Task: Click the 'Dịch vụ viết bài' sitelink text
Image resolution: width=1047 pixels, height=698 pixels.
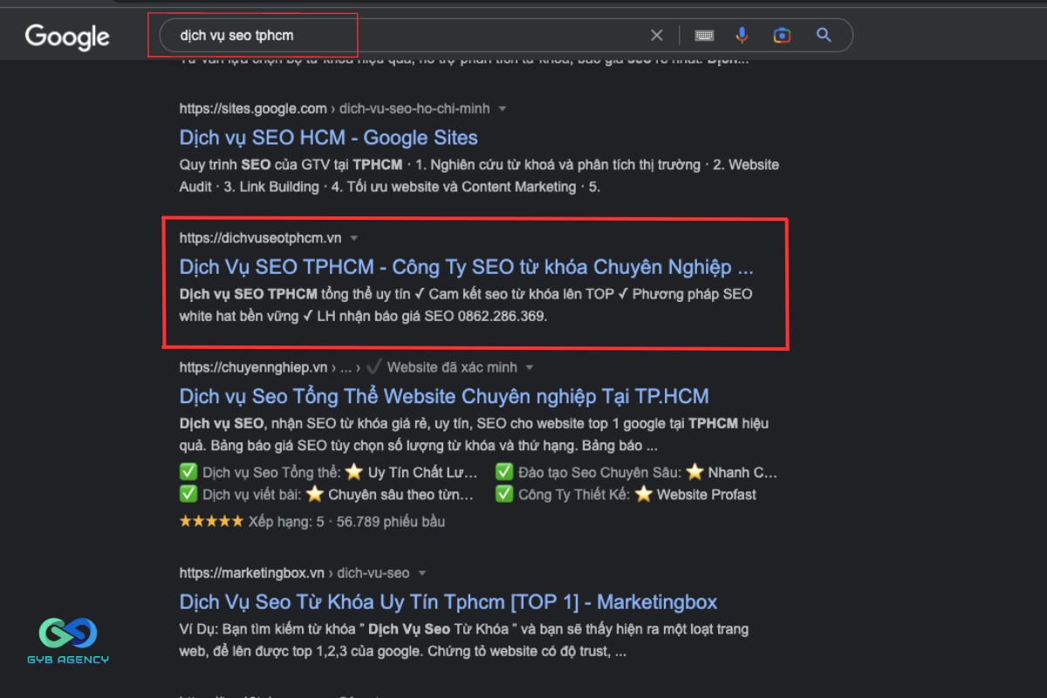Action: [252, 495]
